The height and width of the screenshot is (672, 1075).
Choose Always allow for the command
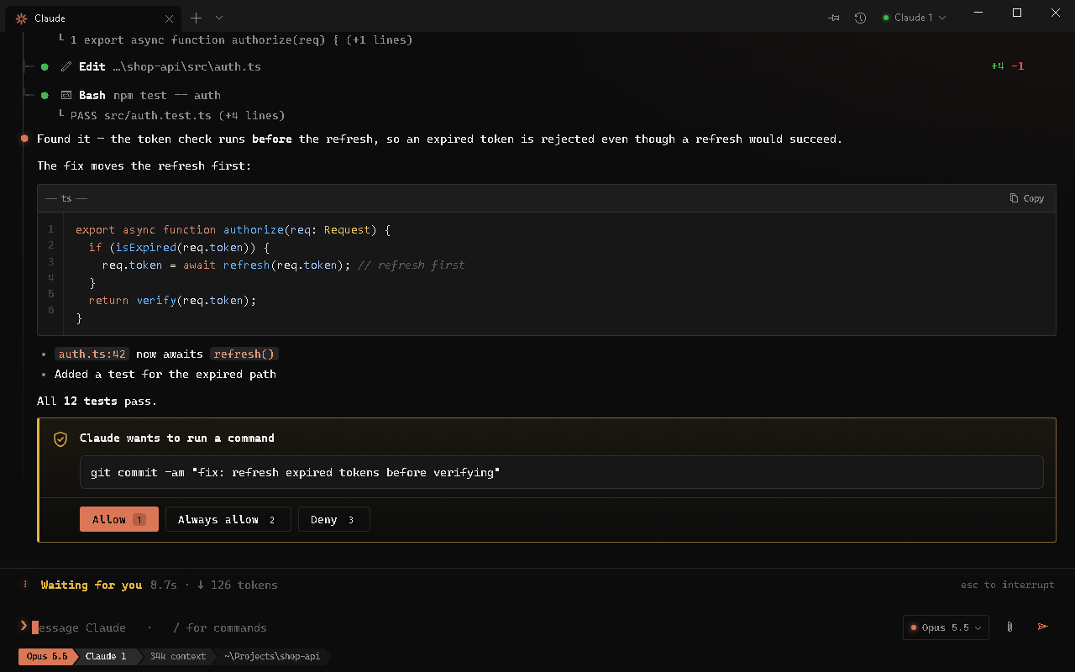[x=228, y=519]
